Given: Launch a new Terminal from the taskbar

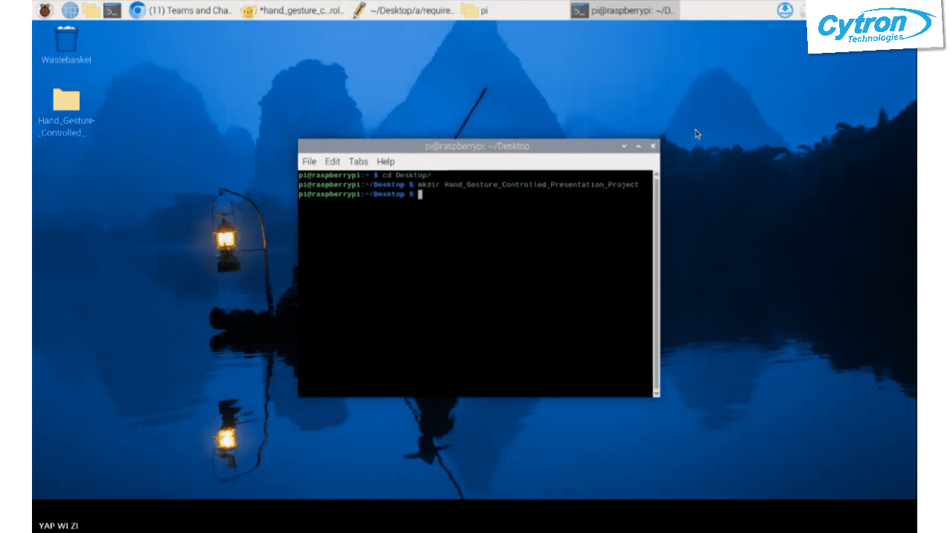Looking at the screenshot, I should coord(112,10).
